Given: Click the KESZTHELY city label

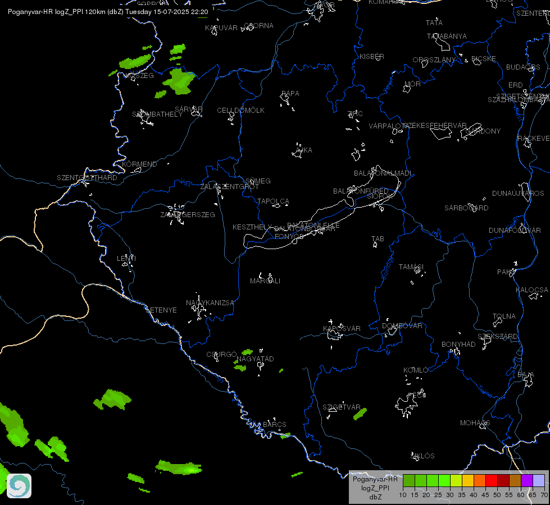Looking at the screenshot, I should point(252,227).
